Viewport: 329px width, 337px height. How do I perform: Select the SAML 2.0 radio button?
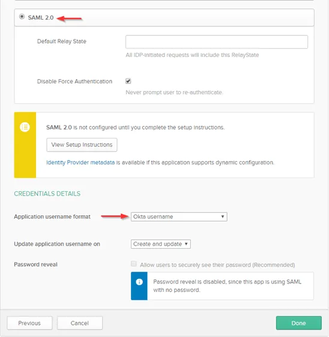(22, 17)
